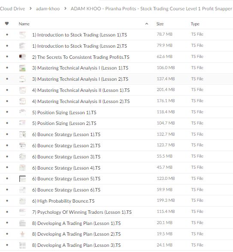Select '6) Bounce Strategy (Lesson 3).TS'

(x=66, y=157)
